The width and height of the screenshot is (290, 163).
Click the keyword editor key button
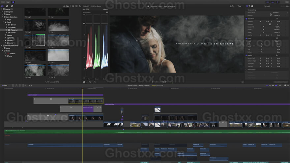(8, 2)
